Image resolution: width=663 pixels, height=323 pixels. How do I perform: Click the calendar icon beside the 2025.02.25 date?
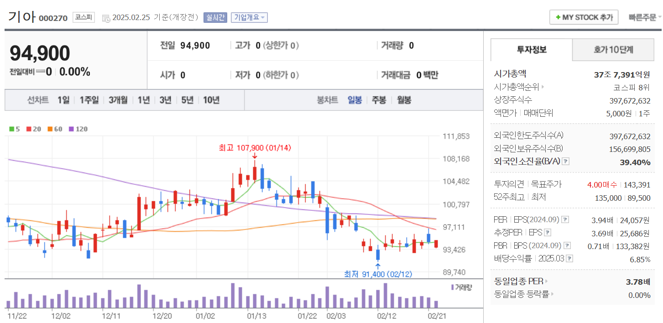tap(106, 17)
